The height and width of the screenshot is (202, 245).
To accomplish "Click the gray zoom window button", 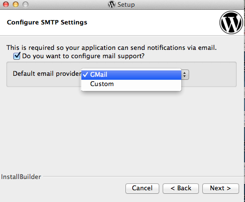I will (x=25, y=4).
